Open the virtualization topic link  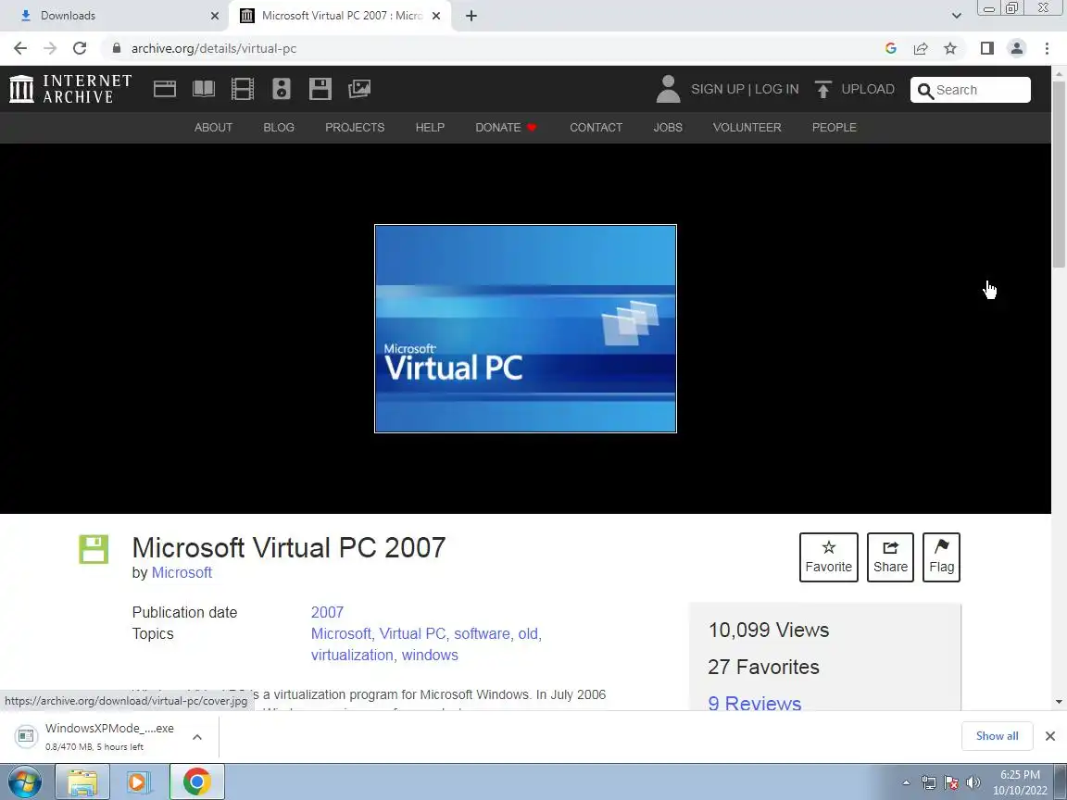click(352, 656)
